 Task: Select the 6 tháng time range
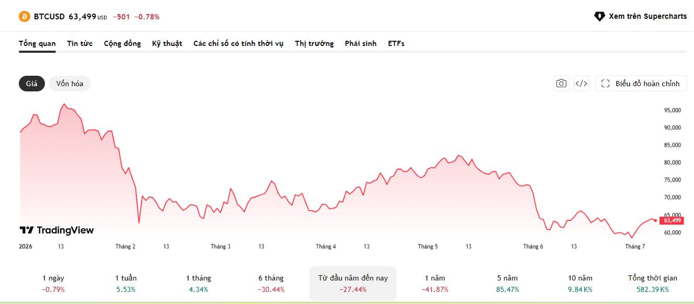(271, 284)
